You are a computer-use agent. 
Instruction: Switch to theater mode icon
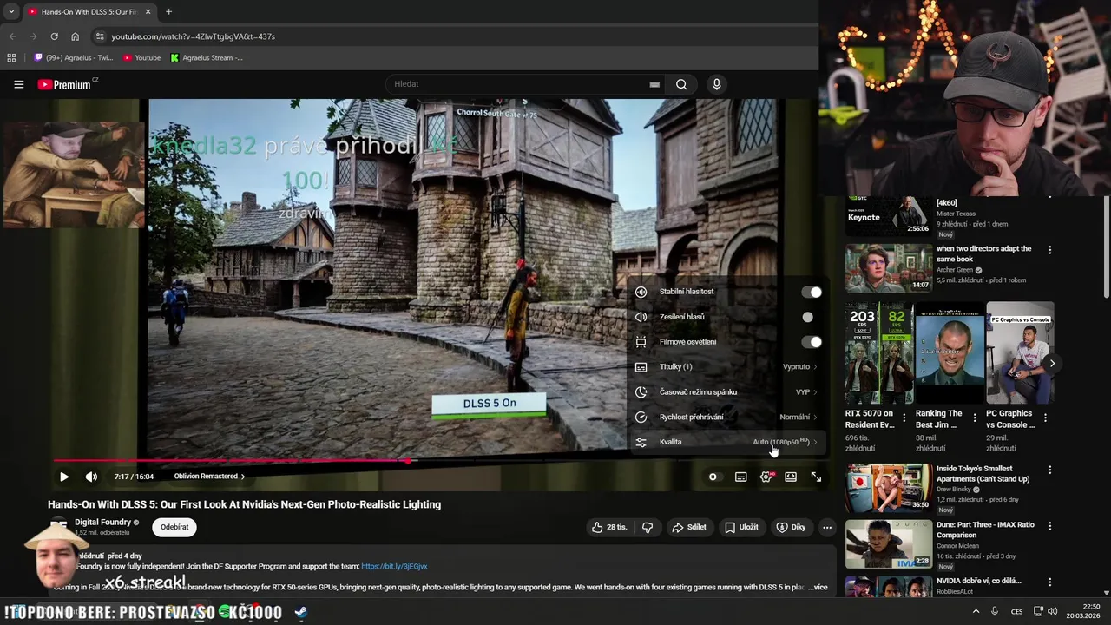tap(791, 477)
